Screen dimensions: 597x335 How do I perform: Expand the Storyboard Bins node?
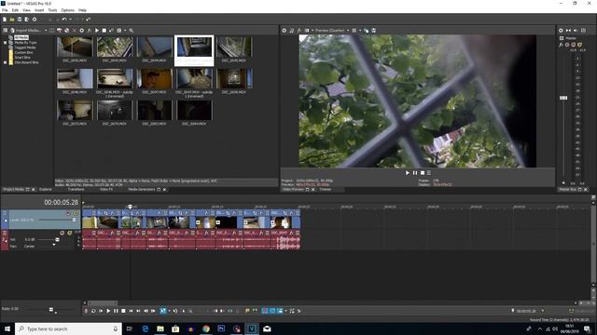tap(6, 62)
